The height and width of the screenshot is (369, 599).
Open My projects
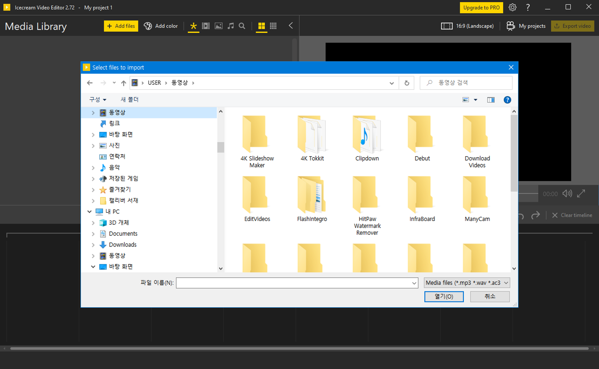[x=526, y=26]
